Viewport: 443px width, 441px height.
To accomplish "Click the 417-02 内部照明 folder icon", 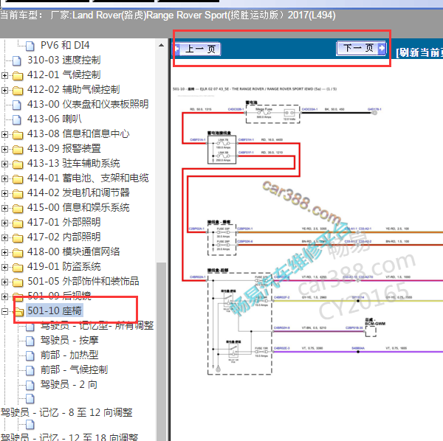I will (18, 238).
